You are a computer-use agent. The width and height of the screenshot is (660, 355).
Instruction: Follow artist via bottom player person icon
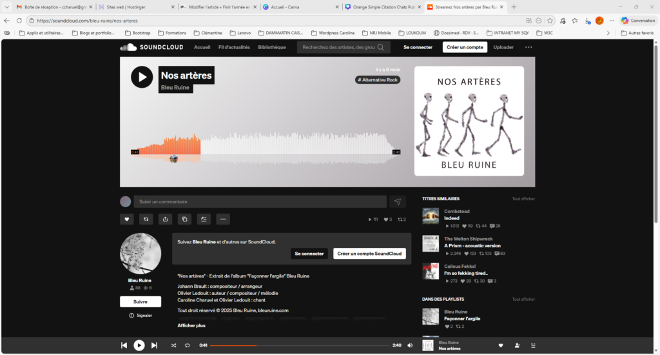tap(518, 346)
